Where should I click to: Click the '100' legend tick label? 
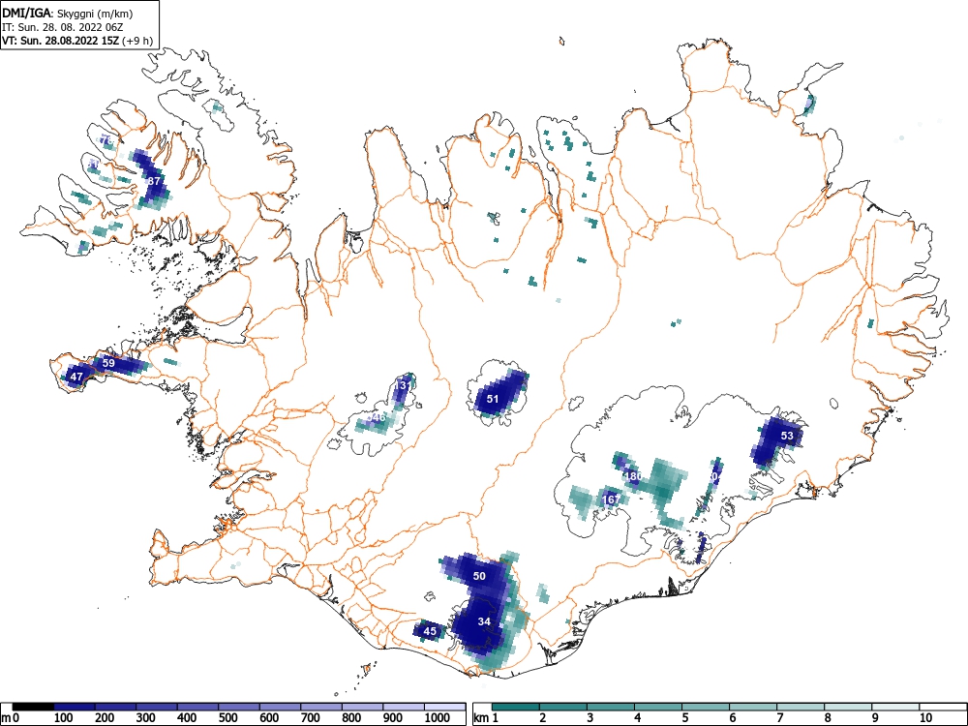(64, 718)
